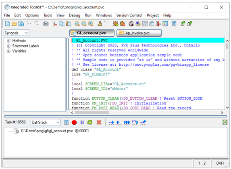
Task: Open the Version Control menu
Action: pos(129,15)
